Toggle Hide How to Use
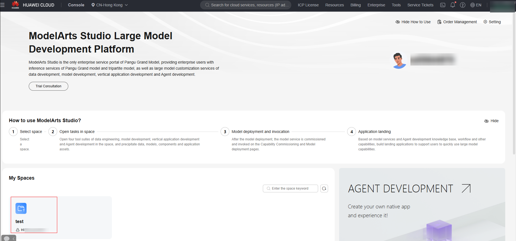This screenshot has height=241, width=516. click(413, 22)
